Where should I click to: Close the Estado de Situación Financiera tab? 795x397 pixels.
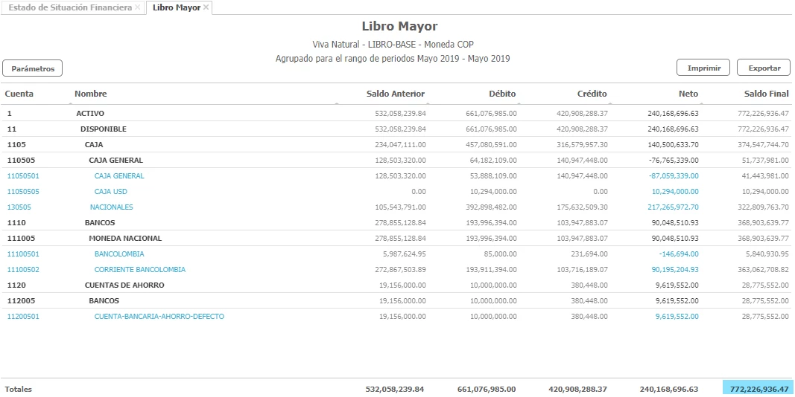click(x=137, y=7)
